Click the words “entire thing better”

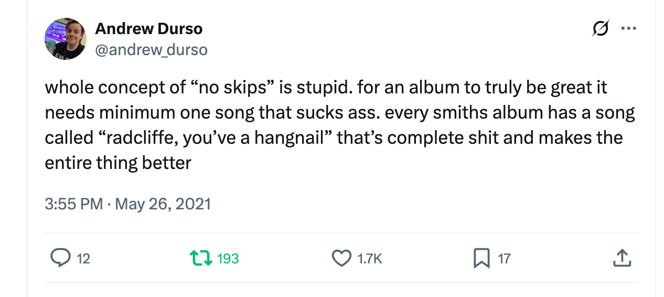pos(118,163)
